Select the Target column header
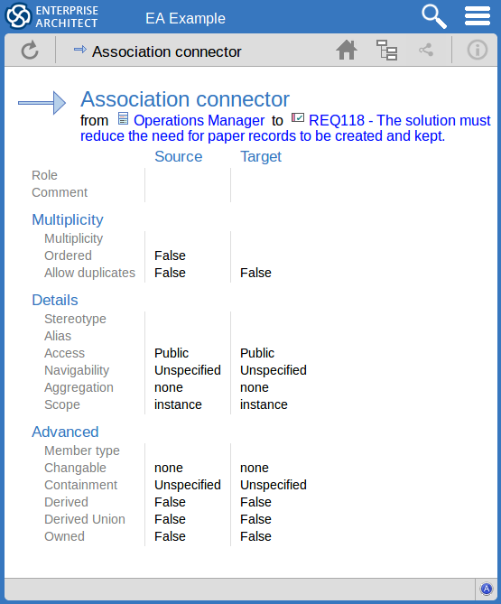Image resolution: width=501 pixels, height=604 pixels. pos(261,156)
